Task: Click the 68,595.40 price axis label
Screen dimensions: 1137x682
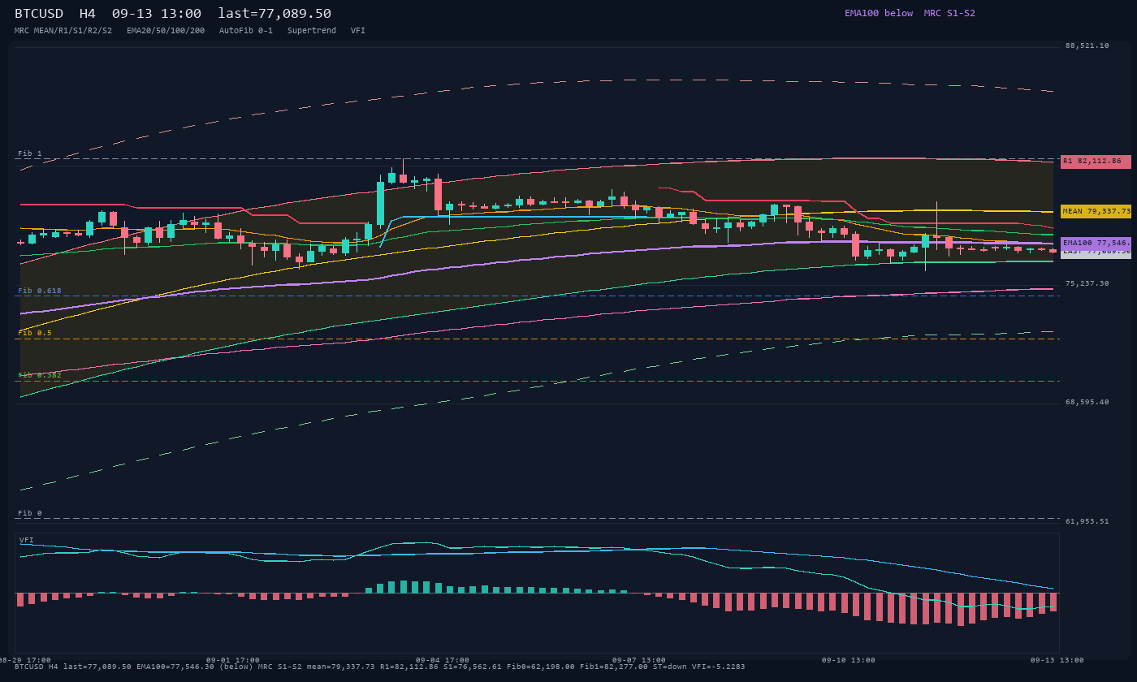Action: tap(1087, 402)
